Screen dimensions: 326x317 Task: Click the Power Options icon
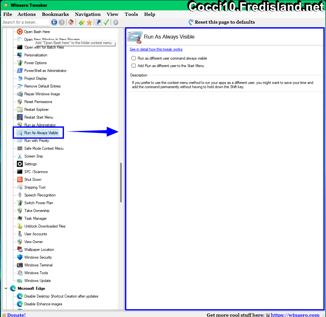click(20, 63)
